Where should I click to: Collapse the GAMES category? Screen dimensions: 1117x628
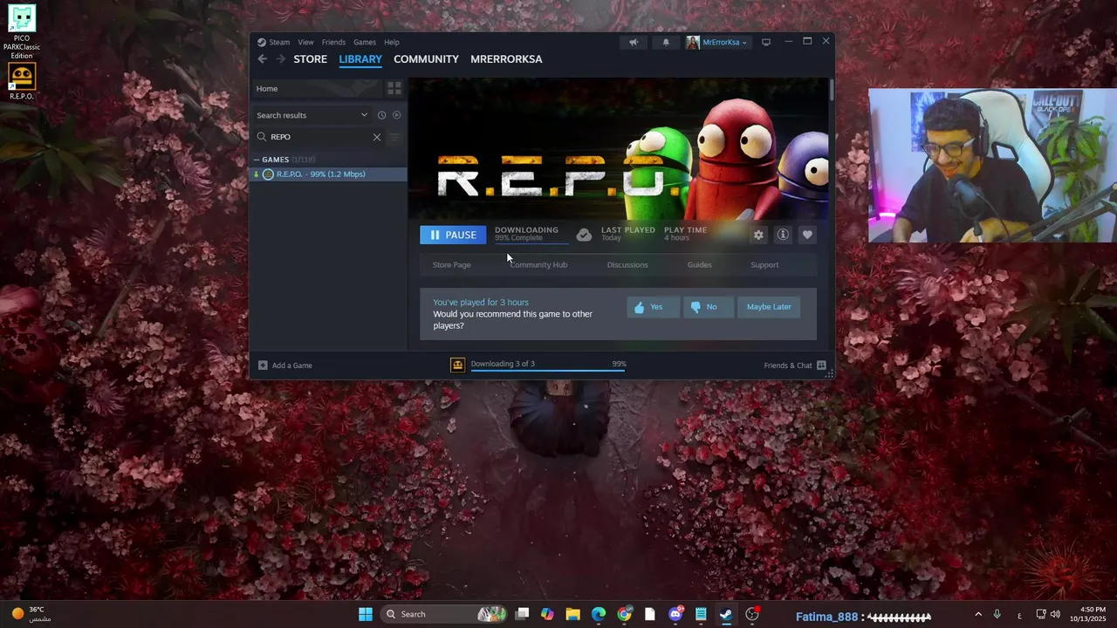[257, 160]
